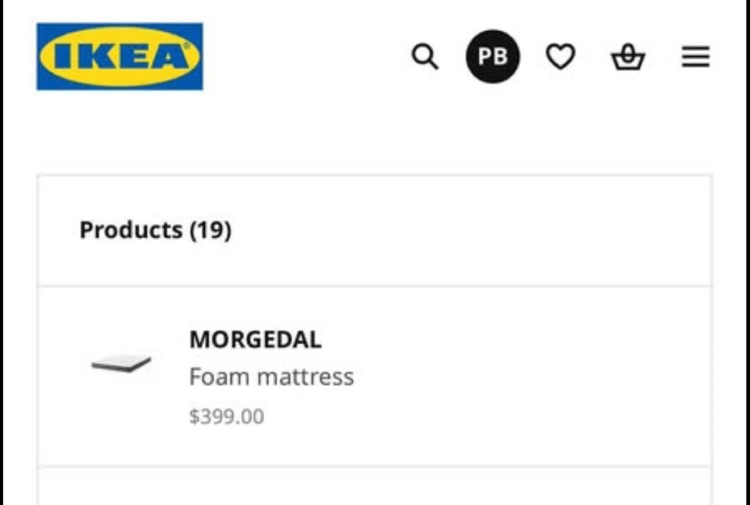Select the product count (19) label
The height and width of the screenshot is (505, 750).
210,230
